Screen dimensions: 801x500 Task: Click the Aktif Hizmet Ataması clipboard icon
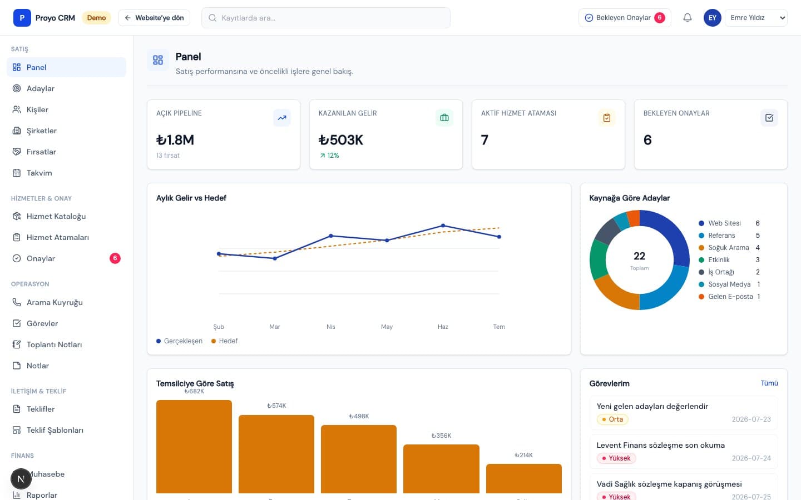pos(607,118)
